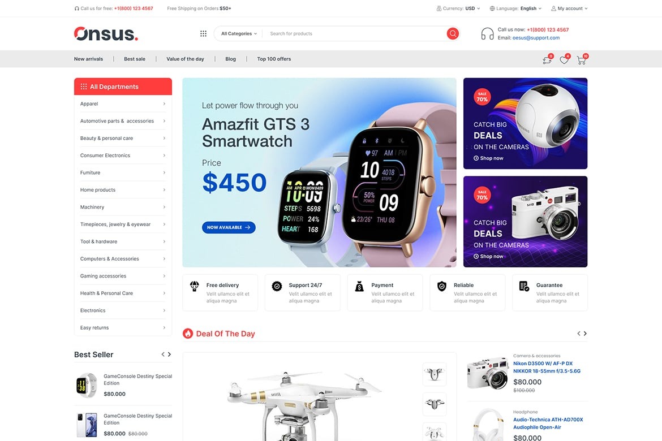662x441 pixels.
Task: Open the Currency USD dropdown
Action: (458, 8)
